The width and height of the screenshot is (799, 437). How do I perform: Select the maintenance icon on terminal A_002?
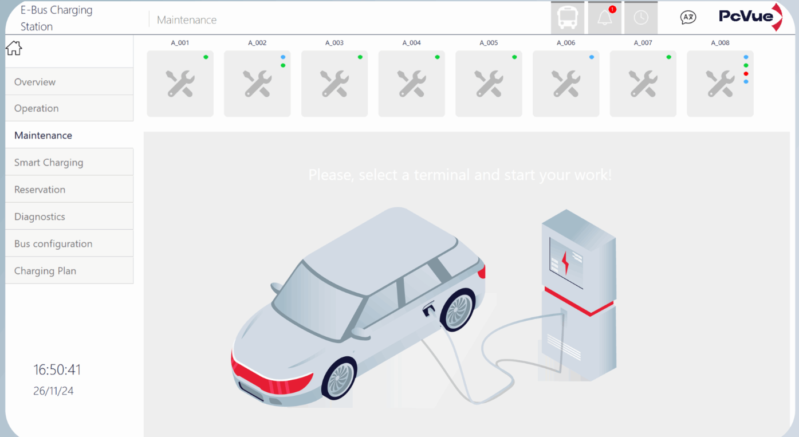point(257,83)
